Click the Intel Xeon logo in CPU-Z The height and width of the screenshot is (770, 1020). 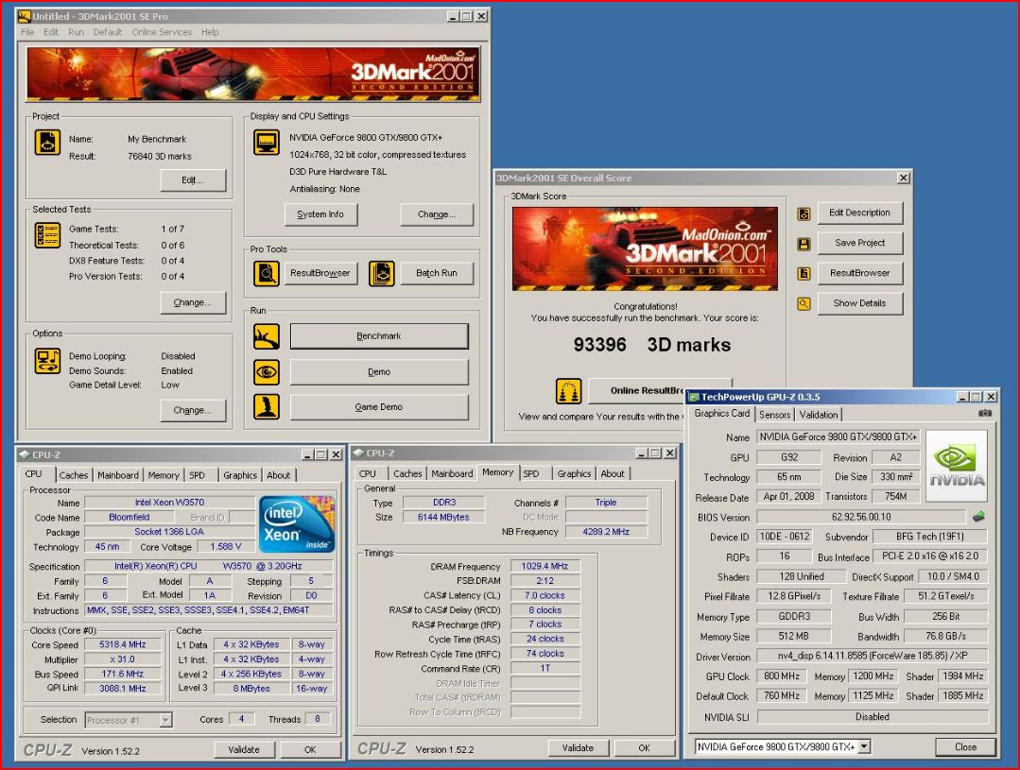click(x=297, y=524)
